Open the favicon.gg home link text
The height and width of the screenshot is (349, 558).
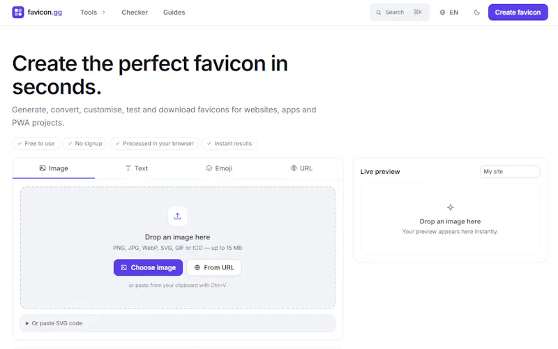(45, 12)
